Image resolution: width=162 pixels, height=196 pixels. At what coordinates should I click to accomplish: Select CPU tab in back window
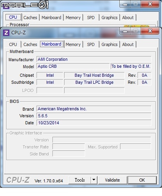click(x=13, y=17)
